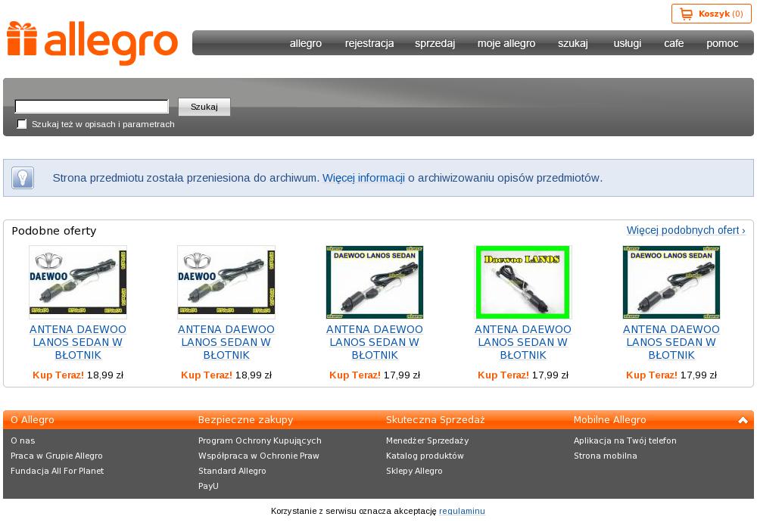Open Sklepy Allegro link

[414, 471]
